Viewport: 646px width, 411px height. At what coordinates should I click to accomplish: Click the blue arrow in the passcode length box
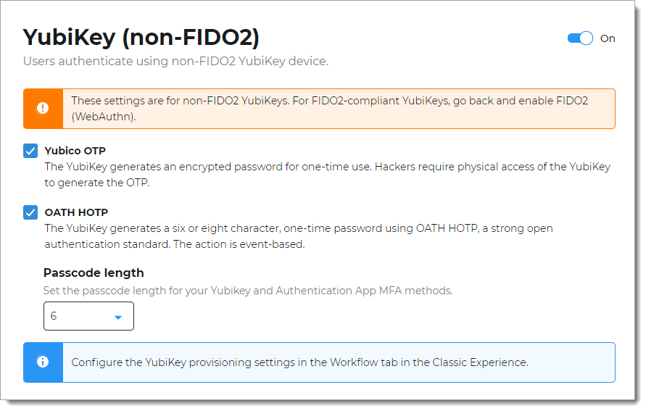118,317
